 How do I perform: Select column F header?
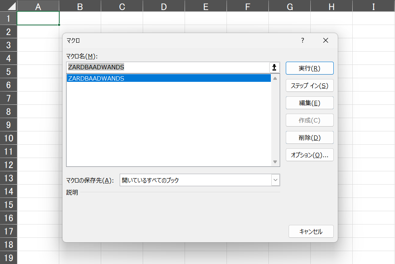[x=247, y=6]
